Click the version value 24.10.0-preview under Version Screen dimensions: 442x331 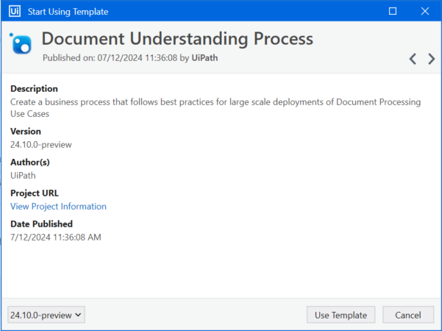point(41,145)
